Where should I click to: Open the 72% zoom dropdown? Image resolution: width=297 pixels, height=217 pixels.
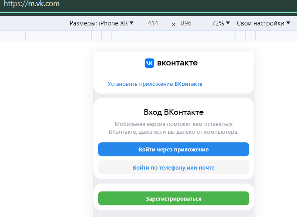coord(221,23)
